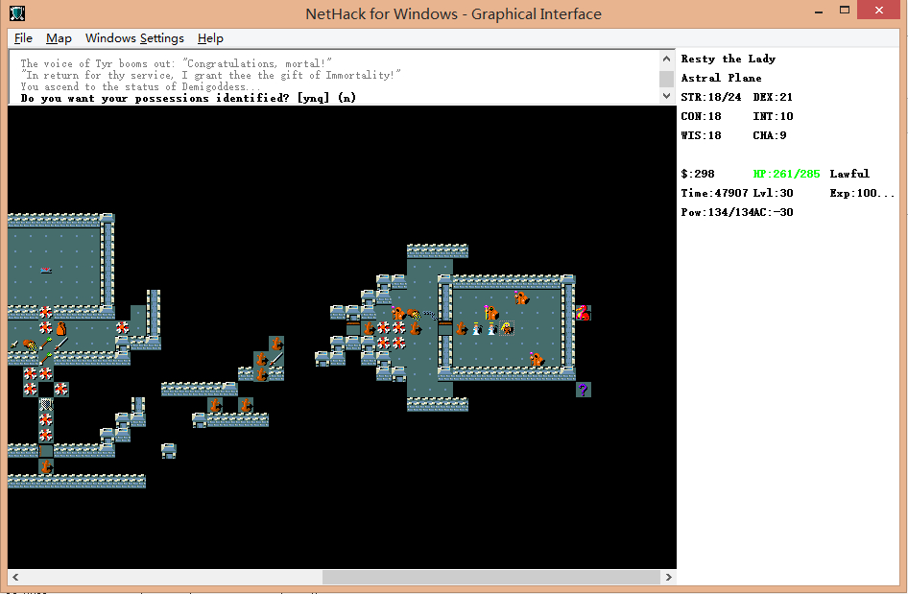Viewport: 908px width, 594px height.
Task: Click the blonde player character tile
Action: [x=507, y=329]
